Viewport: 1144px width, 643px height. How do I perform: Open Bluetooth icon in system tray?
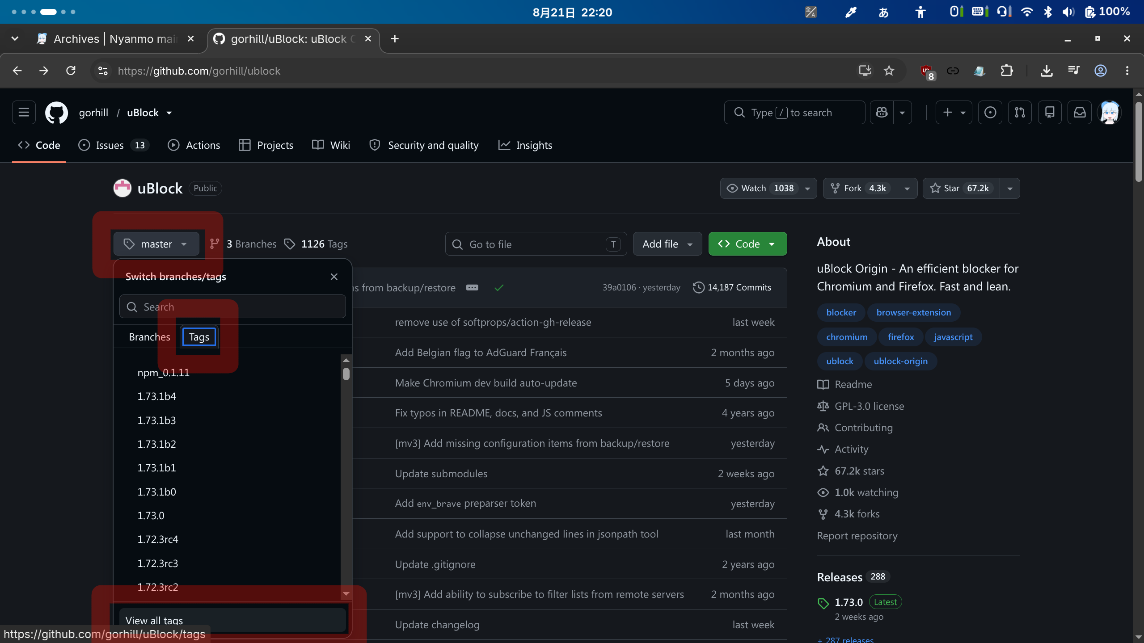(x=1047, y=12)
